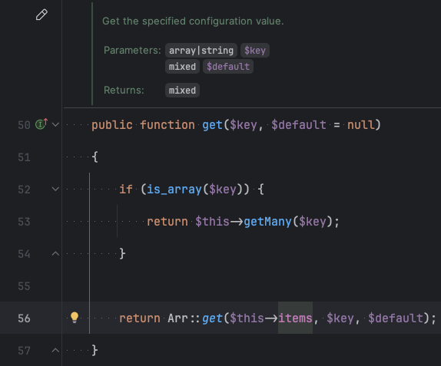Click line number 53 in gutter
The image size is (441, 366).
coord(24,222)
